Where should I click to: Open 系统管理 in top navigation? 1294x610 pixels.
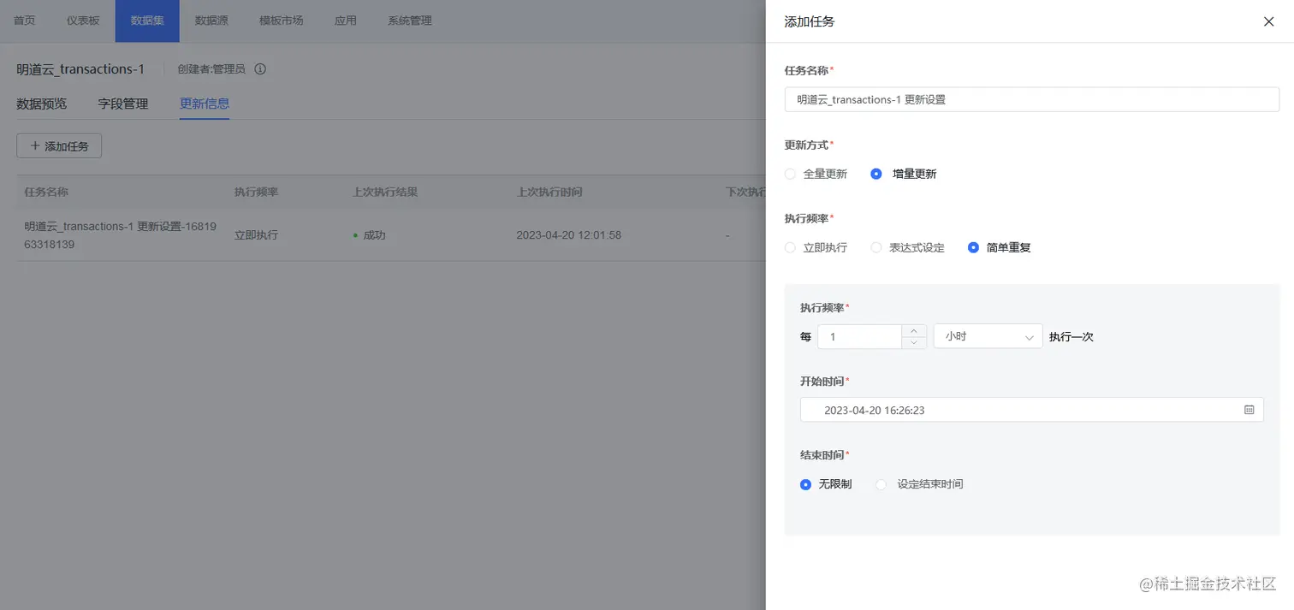click(410, 21)
